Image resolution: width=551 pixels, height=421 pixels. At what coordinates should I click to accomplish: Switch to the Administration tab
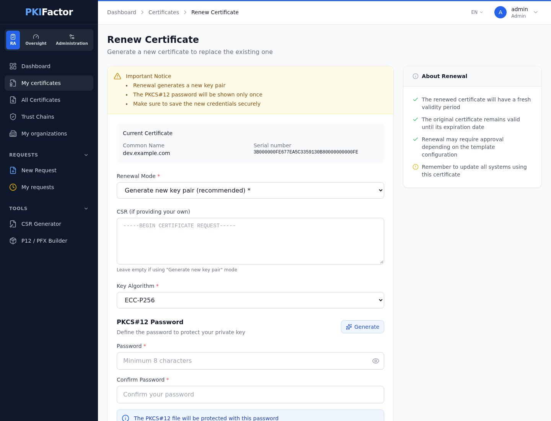point(72,40)
